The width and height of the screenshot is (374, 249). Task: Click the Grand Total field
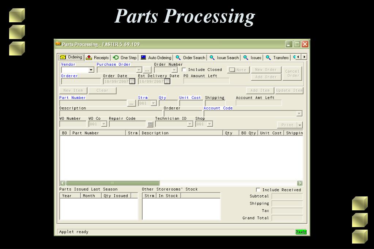(287, 218)
